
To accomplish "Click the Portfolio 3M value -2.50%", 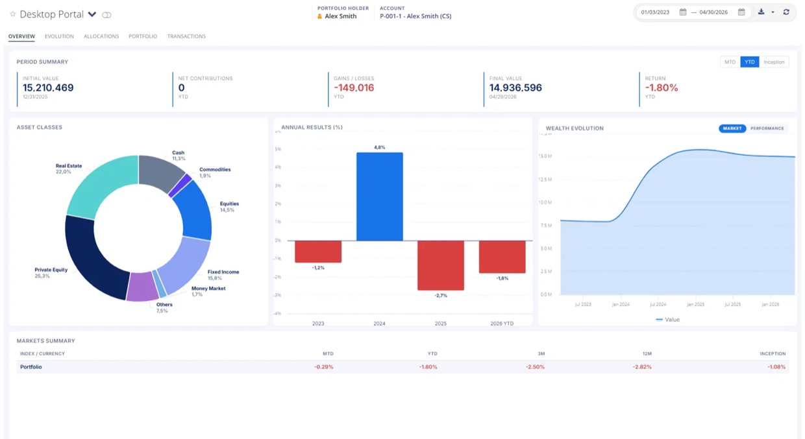I will (535, 367).
